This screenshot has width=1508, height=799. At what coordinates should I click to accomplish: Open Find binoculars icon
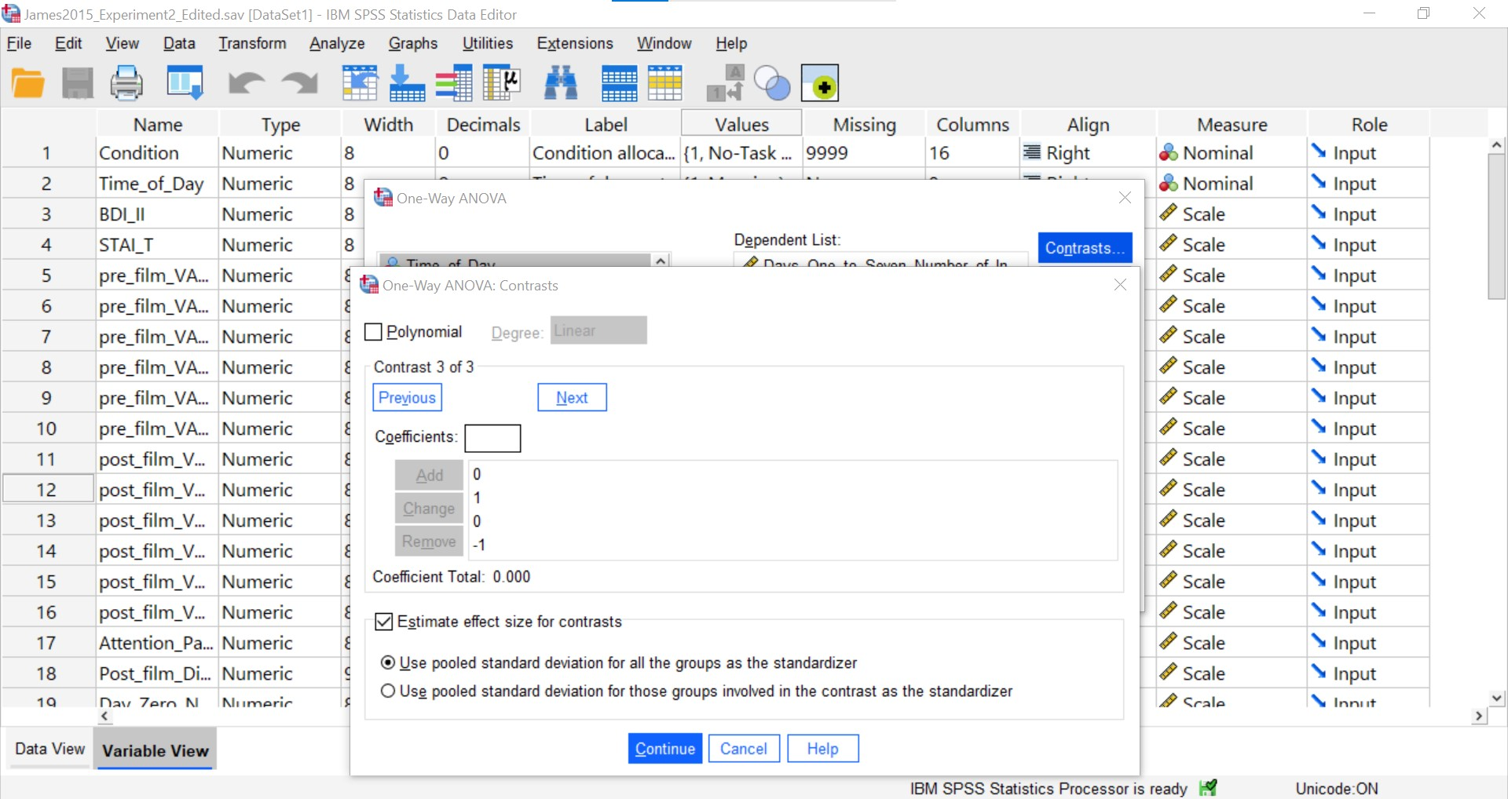(x=561, y=83)
